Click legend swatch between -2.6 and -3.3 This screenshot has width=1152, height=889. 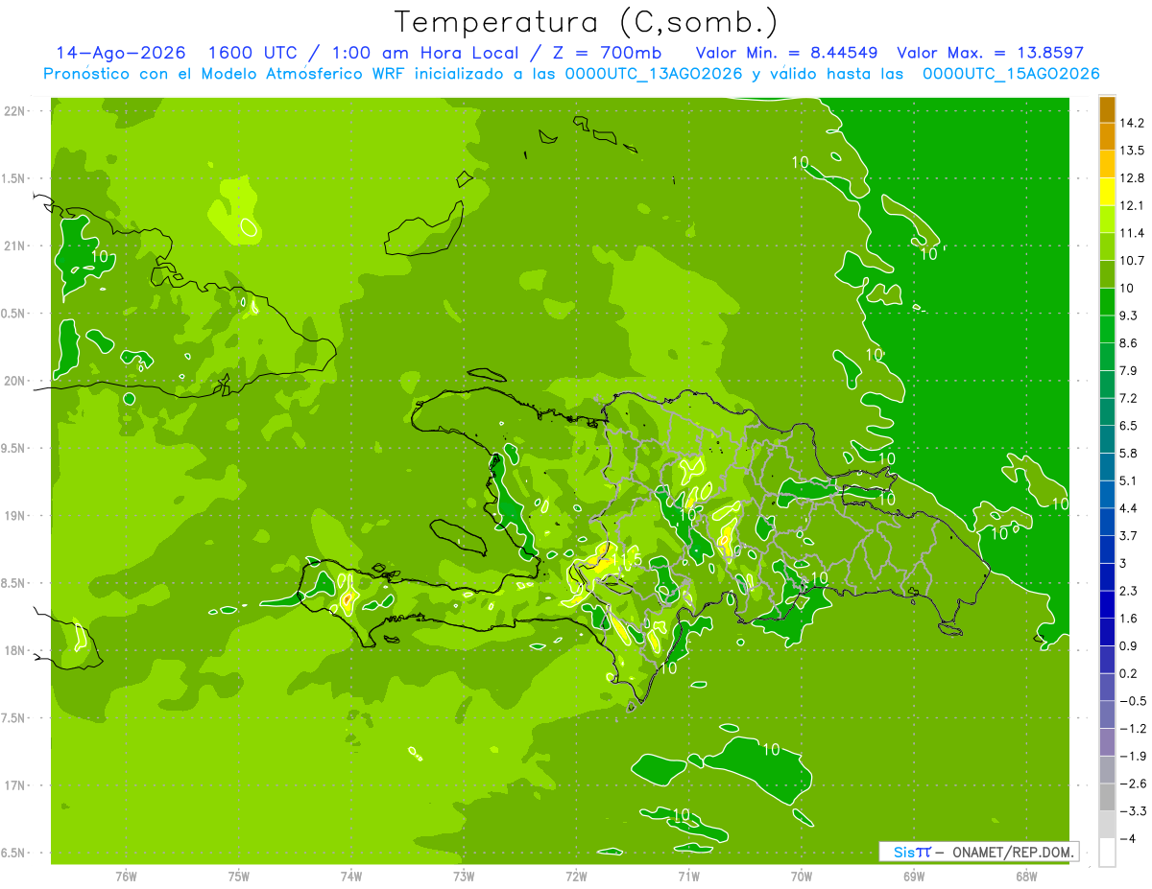pyautogui.click(x=1107, y=797)
